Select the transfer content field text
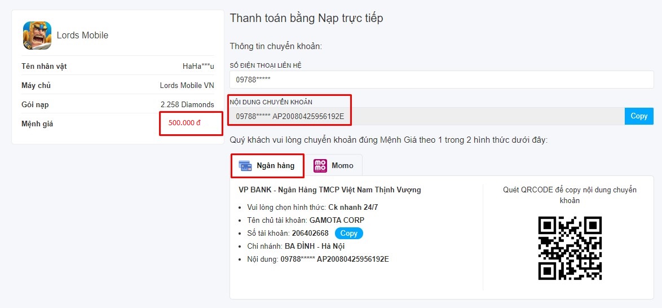Image resolution: width=662 pixels, height=308 pixels. tap(427, 116)
